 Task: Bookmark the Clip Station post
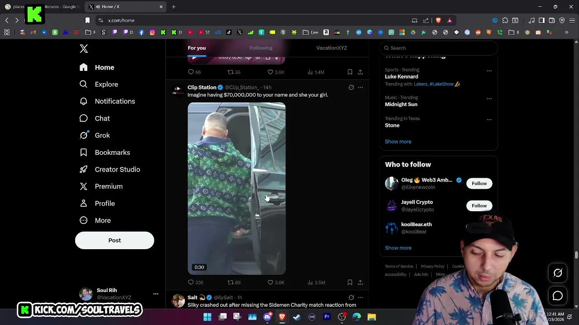pyautogui.click(x=350, y=283)
